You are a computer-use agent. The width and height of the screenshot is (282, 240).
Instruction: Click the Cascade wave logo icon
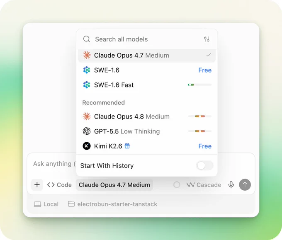191,184
